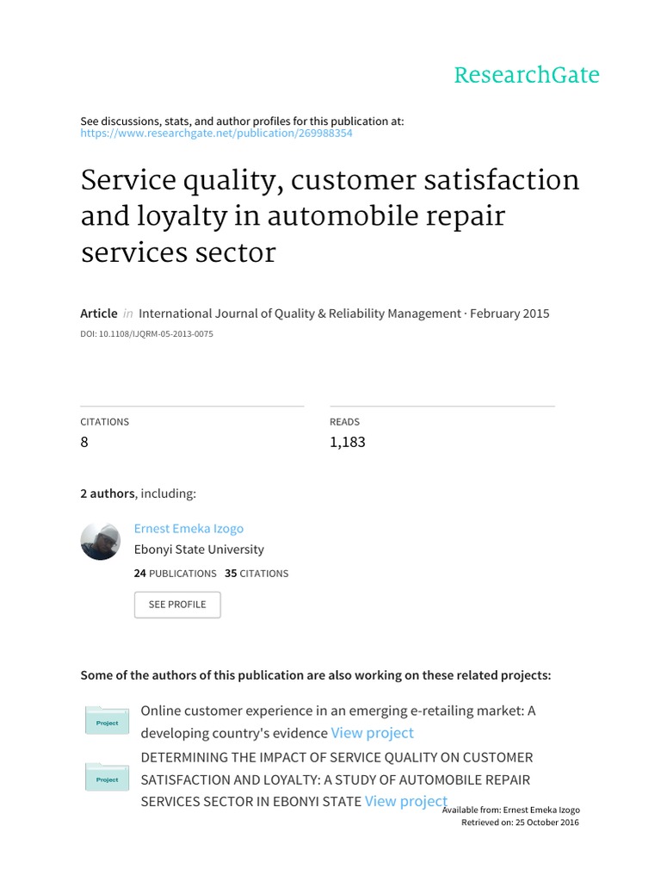Click 'Available from: Ernest Emeka Izogo' text
The width and height of the screenshot is (661, 882).
coord(510,811)
